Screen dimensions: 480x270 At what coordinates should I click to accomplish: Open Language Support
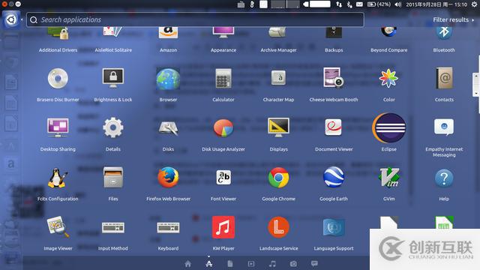pos(333,228)
